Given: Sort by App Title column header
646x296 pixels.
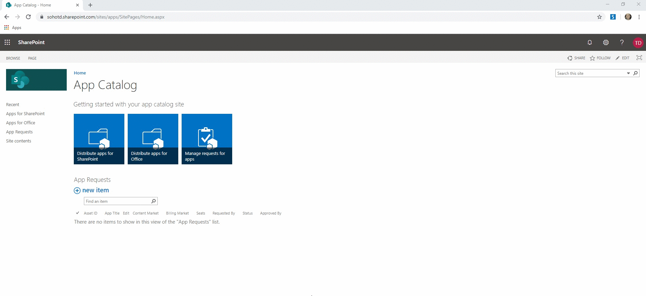Looking at the screenshot, I should 112,213.
